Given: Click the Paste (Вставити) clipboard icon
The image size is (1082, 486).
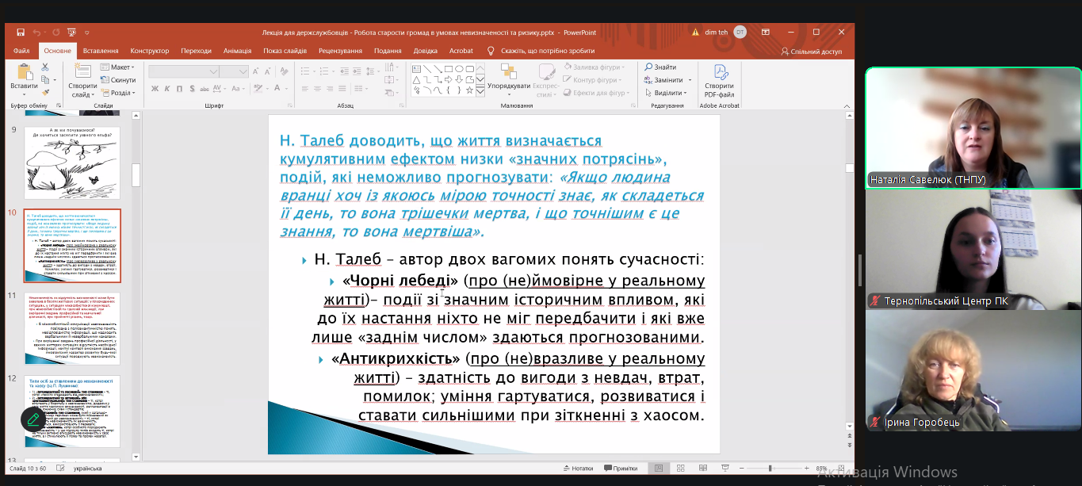Looking at the screenshot, I should 24,75.
